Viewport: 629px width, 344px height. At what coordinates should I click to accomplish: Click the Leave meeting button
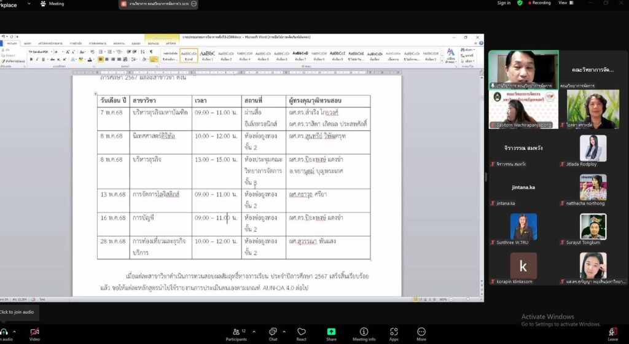[x=612, y=332]
